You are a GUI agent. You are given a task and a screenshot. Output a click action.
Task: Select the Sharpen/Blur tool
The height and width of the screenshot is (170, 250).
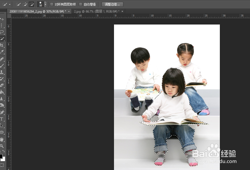(x=2, y=99)
